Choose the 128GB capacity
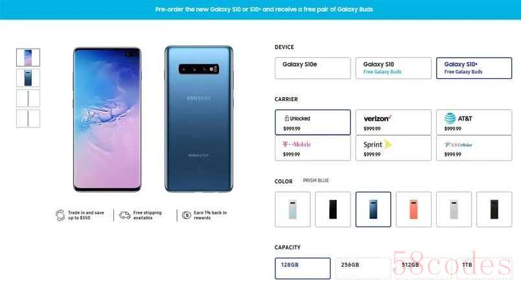The width and height of the screenshot is (521, 283). click(x=303, y=268)
